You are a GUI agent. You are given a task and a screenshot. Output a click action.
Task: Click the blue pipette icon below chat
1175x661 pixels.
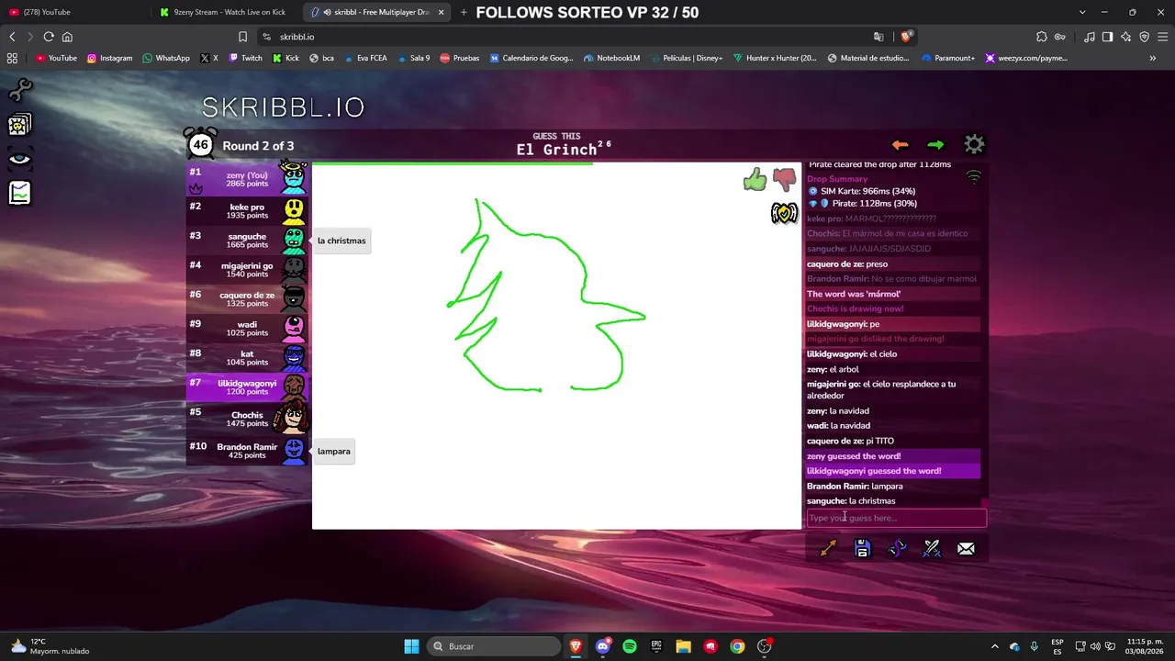click(x=897, y=549)
